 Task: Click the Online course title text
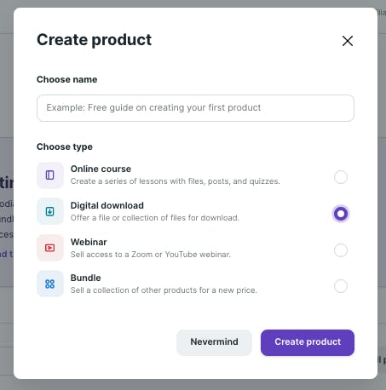coord(101,169)
